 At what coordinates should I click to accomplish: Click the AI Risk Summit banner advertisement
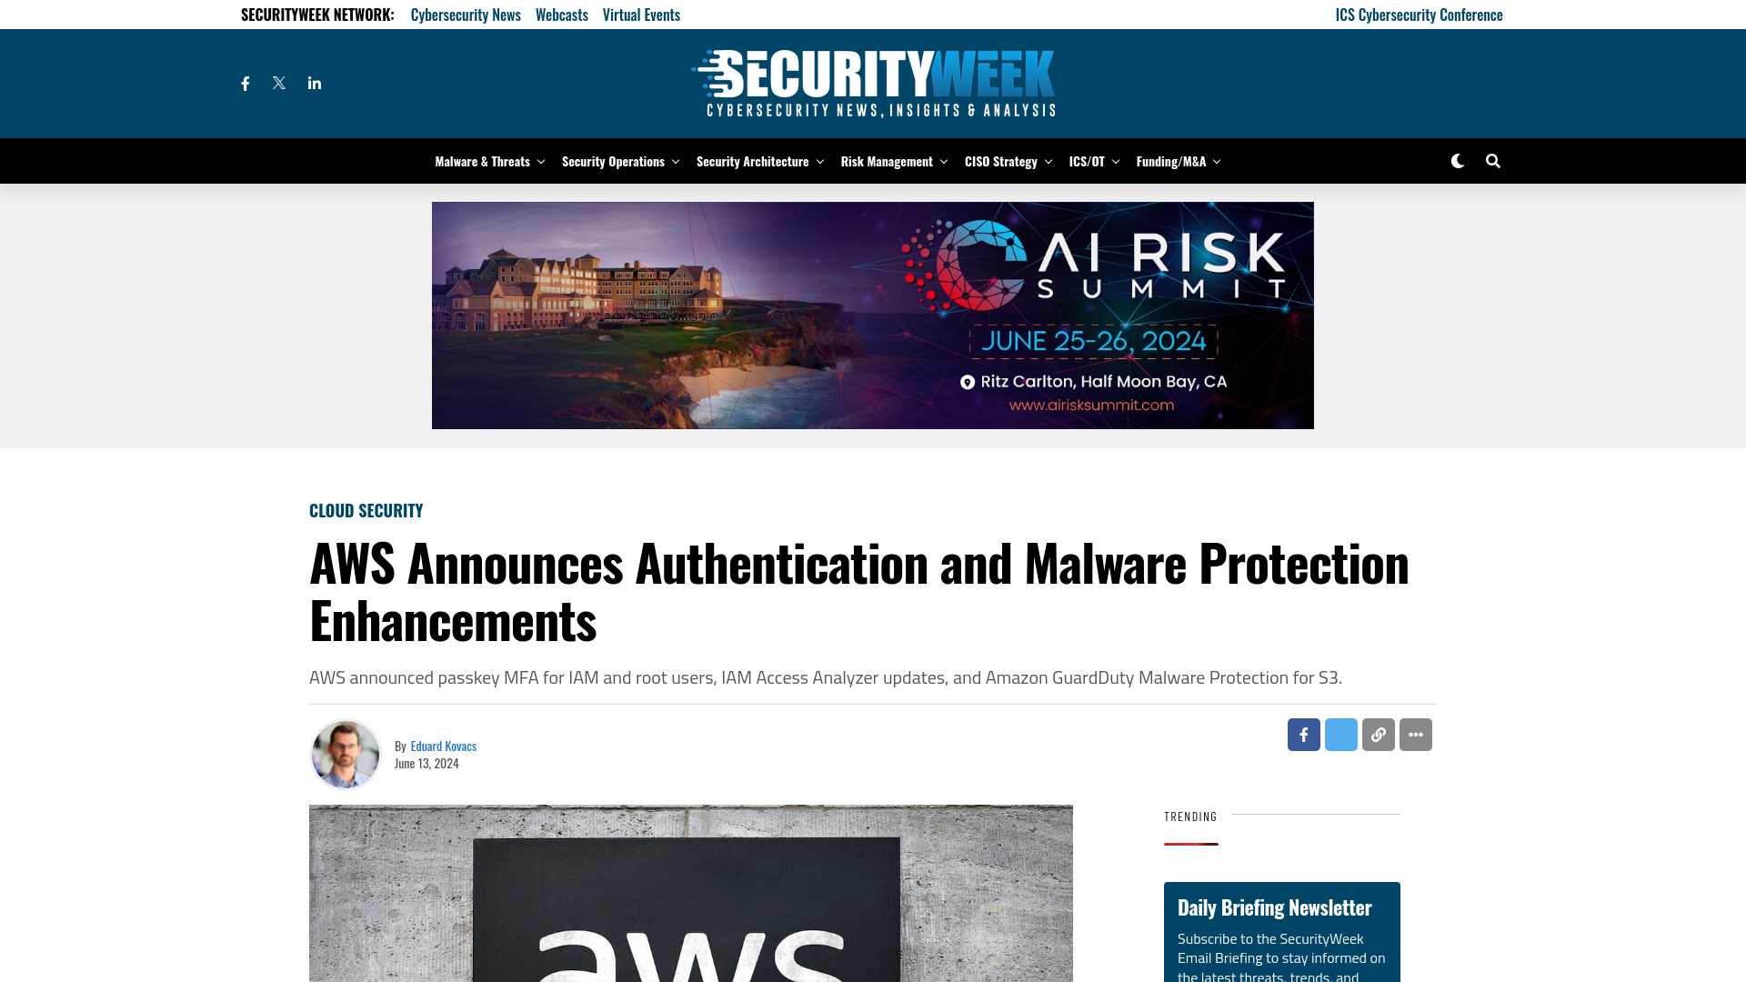[872, 314]
